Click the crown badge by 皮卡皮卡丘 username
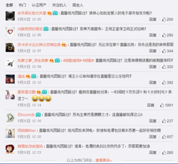This screenshot has width=178, height=164. coord(64,45)
